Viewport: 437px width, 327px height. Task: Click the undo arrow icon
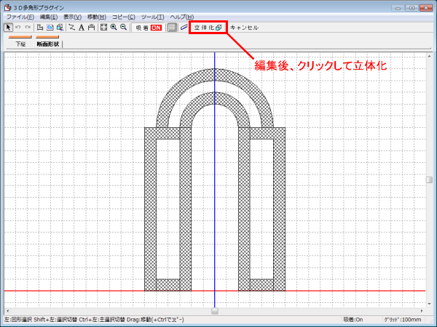(x=18, y=28)
